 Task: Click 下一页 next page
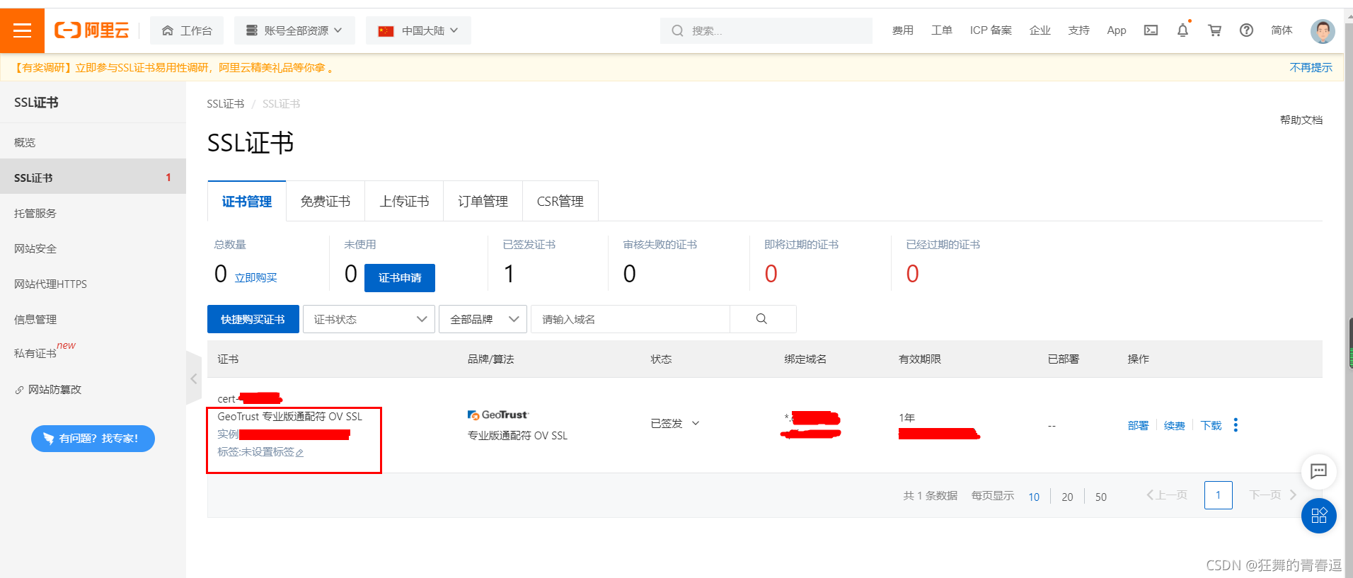(x=1272, y=495)
